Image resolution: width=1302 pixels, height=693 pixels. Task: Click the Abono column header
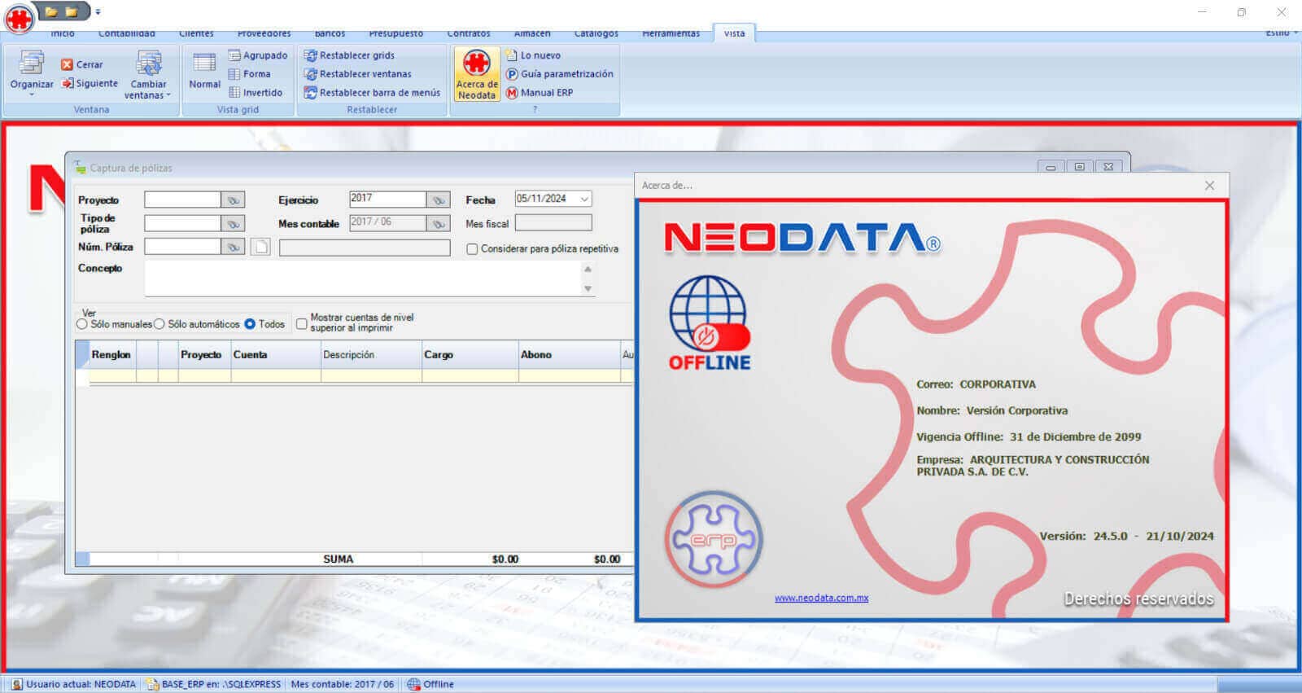click(569, 354)
